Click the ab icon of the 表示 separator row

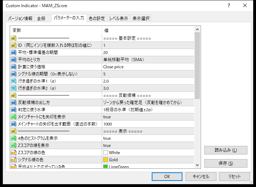coord(14,131)
